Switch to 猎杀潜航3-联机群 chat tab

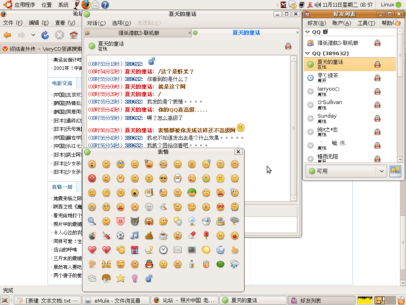click(x=138, y=33)
